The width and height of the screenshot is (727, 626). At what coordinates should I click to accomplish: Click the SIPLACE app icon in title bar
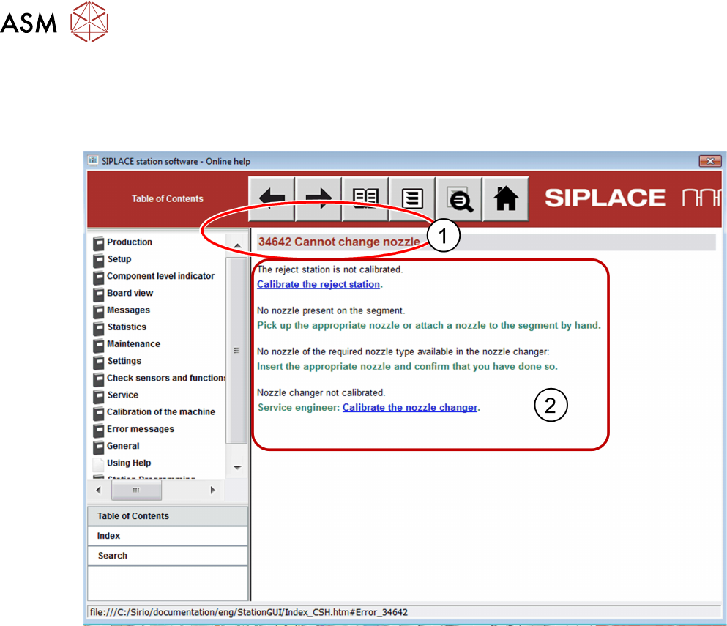coord(93,160)
